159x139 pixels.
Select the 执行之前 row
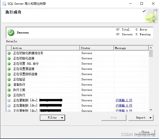pyautogui.click(x=78, y=90)
